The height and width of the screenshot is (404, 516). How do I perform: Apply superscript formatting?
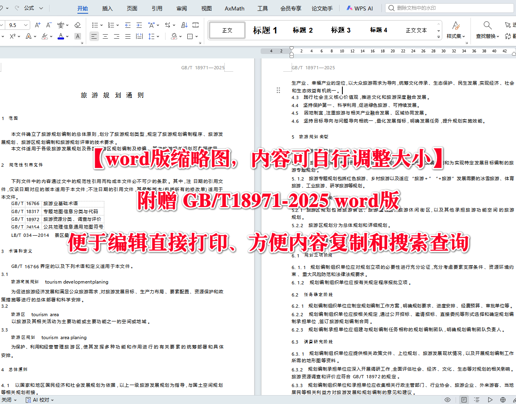click(x=12, y=36)
